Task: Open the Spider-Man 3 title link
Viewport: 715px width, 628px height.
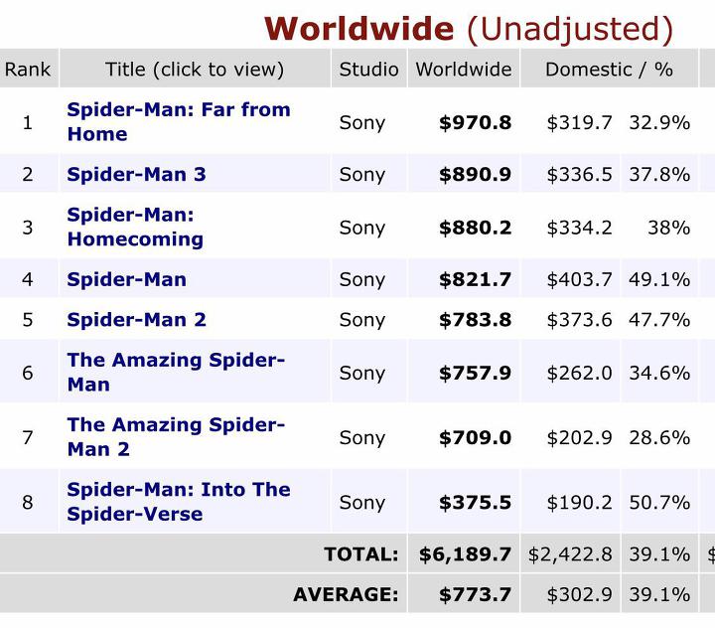Action: (x=136, y=174)
